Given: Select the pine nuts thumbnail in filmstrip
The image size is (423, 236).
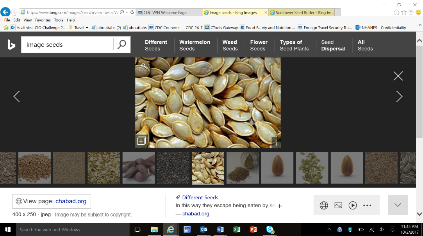Looking at the screenshot, I should coord(139,168).
